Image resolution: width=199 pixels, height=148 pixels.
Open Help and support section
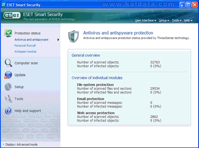28,111
